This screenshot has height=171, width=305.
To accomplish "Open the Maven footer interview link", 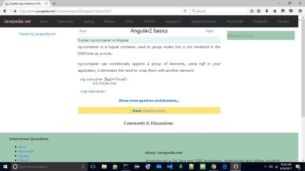I will (x=23, y=160).
